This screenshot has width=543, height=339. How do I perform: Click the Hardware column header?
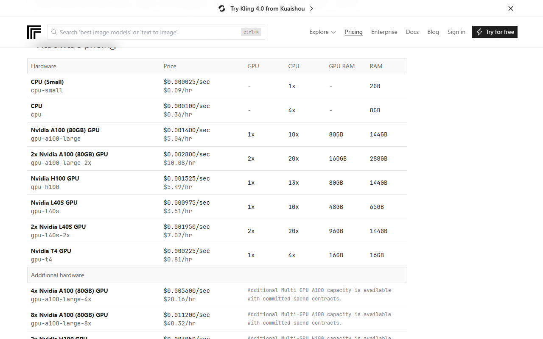tap(44, 66)
